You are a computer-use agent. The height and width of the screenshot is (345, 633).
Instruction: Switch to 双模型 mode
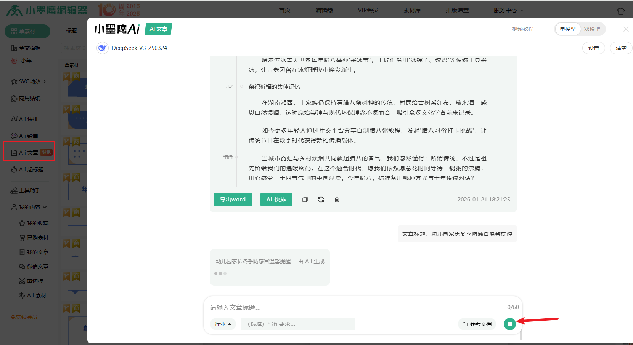tap(592, 29)
